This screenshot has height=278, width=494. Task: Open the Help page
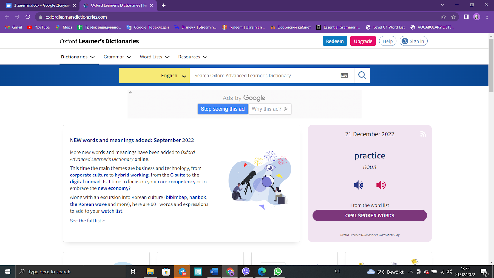click(x=388, y=41)
